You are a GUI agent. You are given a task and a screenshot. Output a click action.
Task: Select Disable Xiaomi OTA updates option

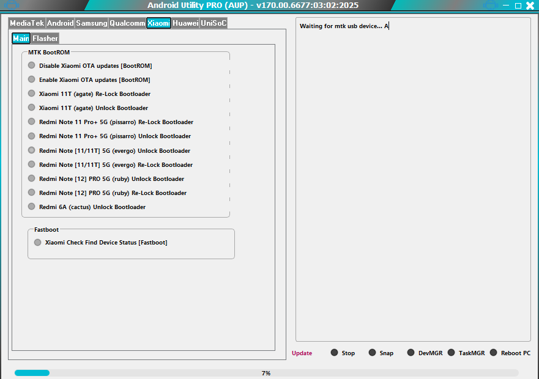[31, 65]
